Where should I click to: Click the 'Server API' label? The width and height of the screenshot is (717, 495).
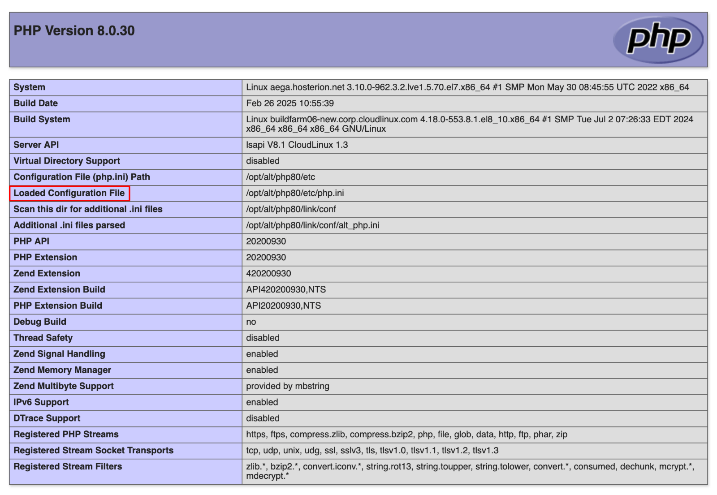[36, 145]
